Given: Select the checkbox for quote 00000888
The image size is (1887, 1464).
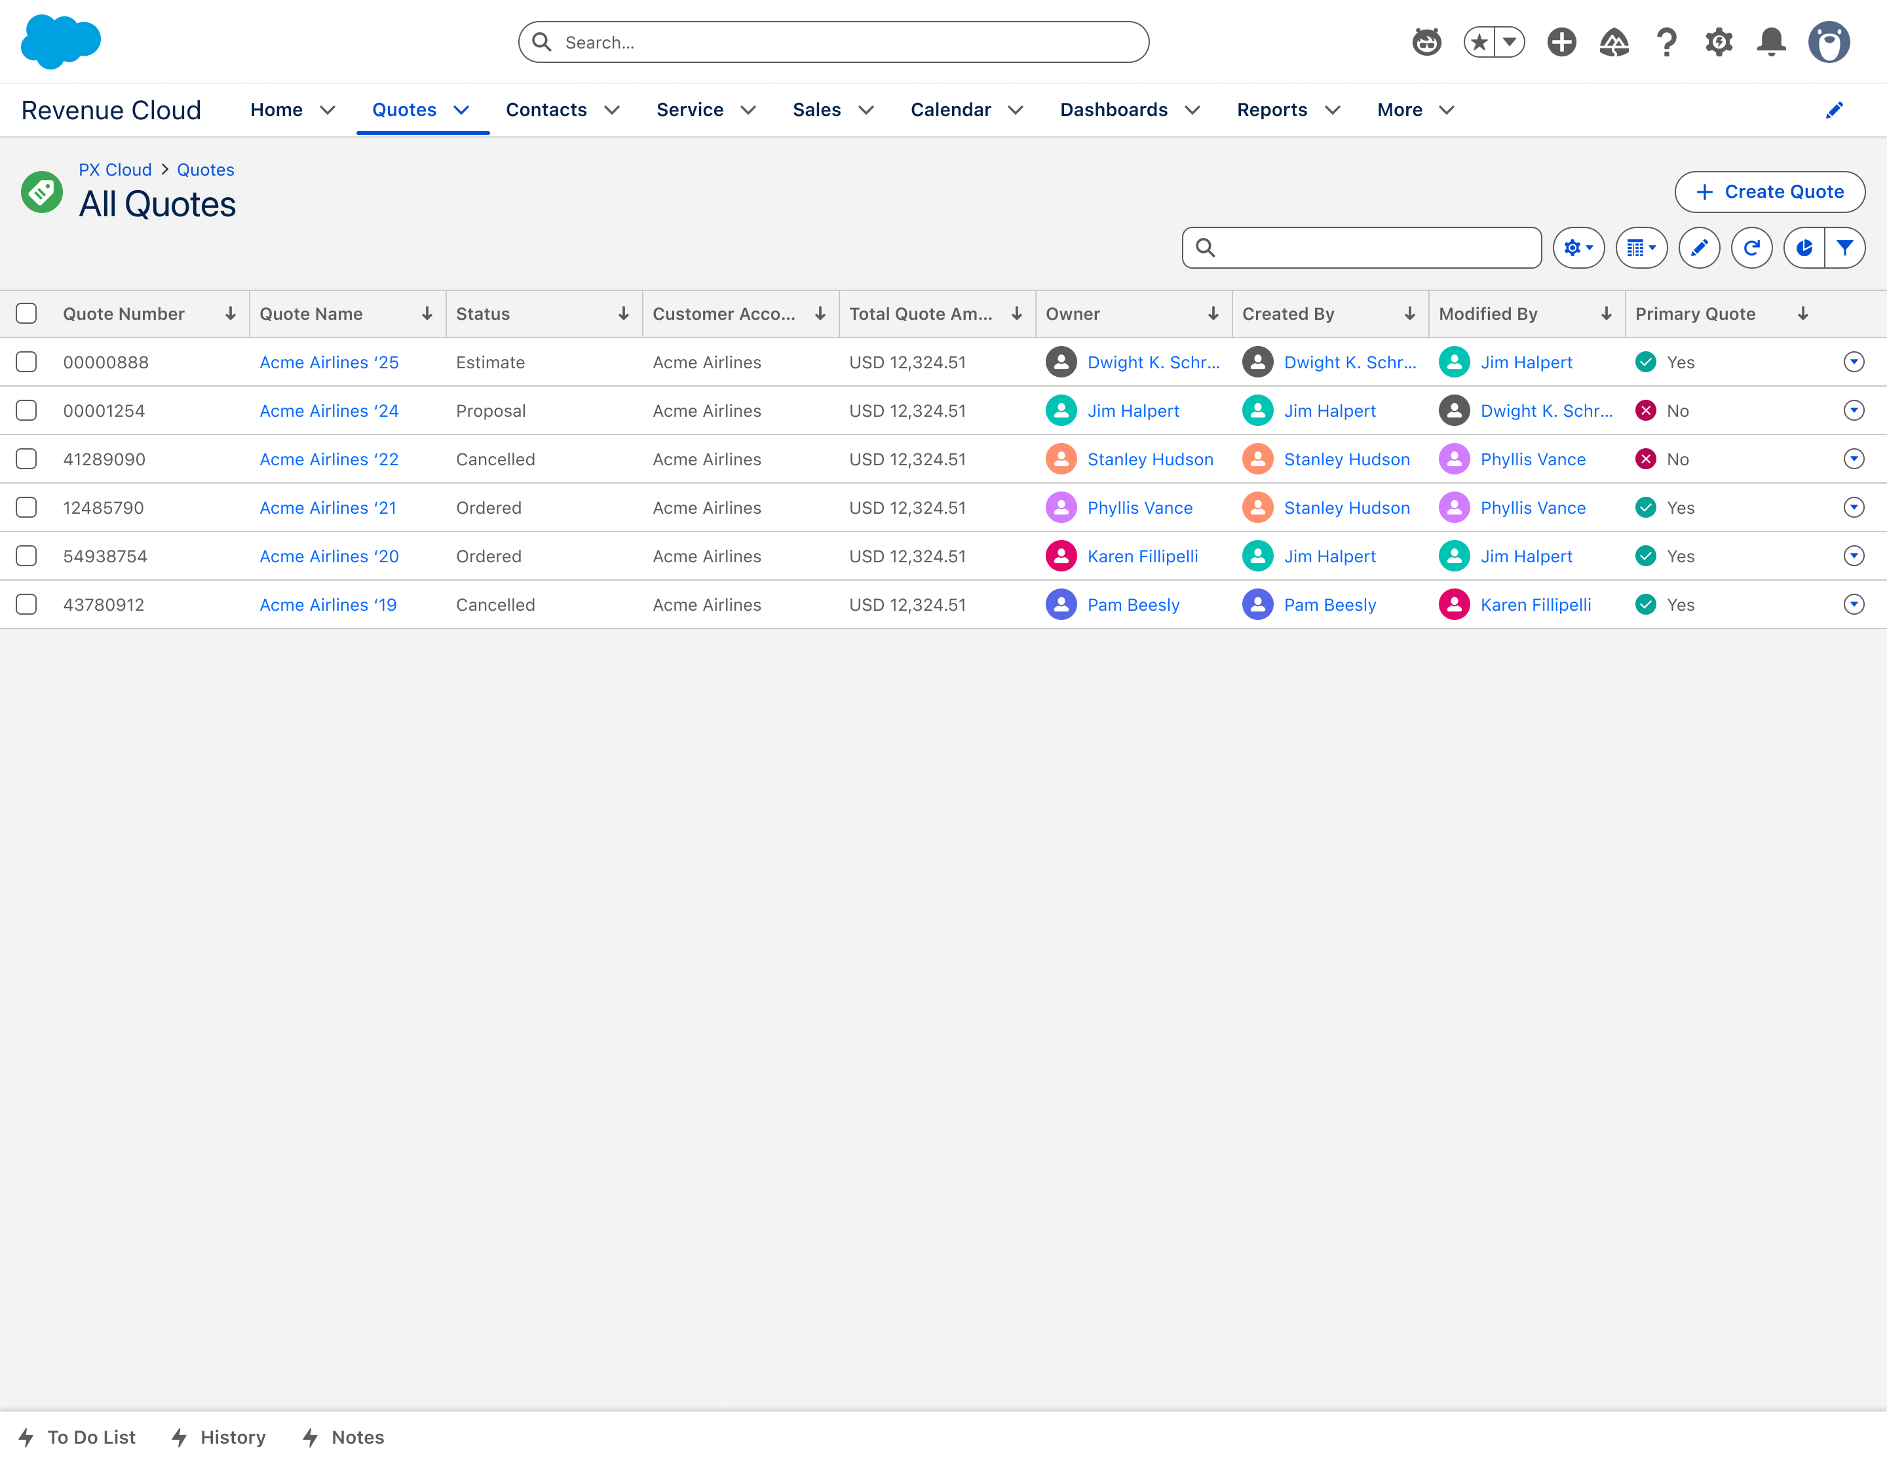Looking at the screenshot, I should 27,362.
